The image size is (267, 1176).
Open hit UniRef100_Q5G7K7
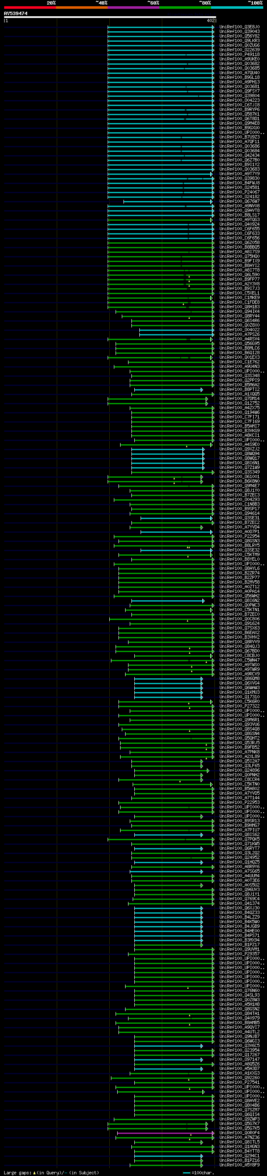(x=239, y=1123)
